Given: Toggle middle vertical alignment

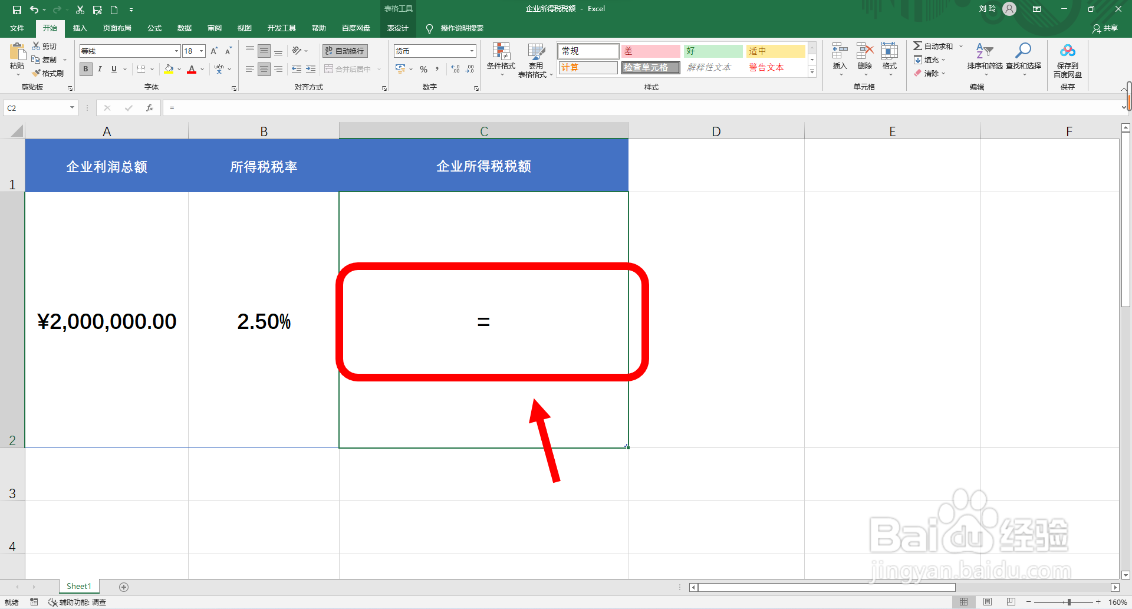Looking at the screenshot, I should (x=264, y=51).
